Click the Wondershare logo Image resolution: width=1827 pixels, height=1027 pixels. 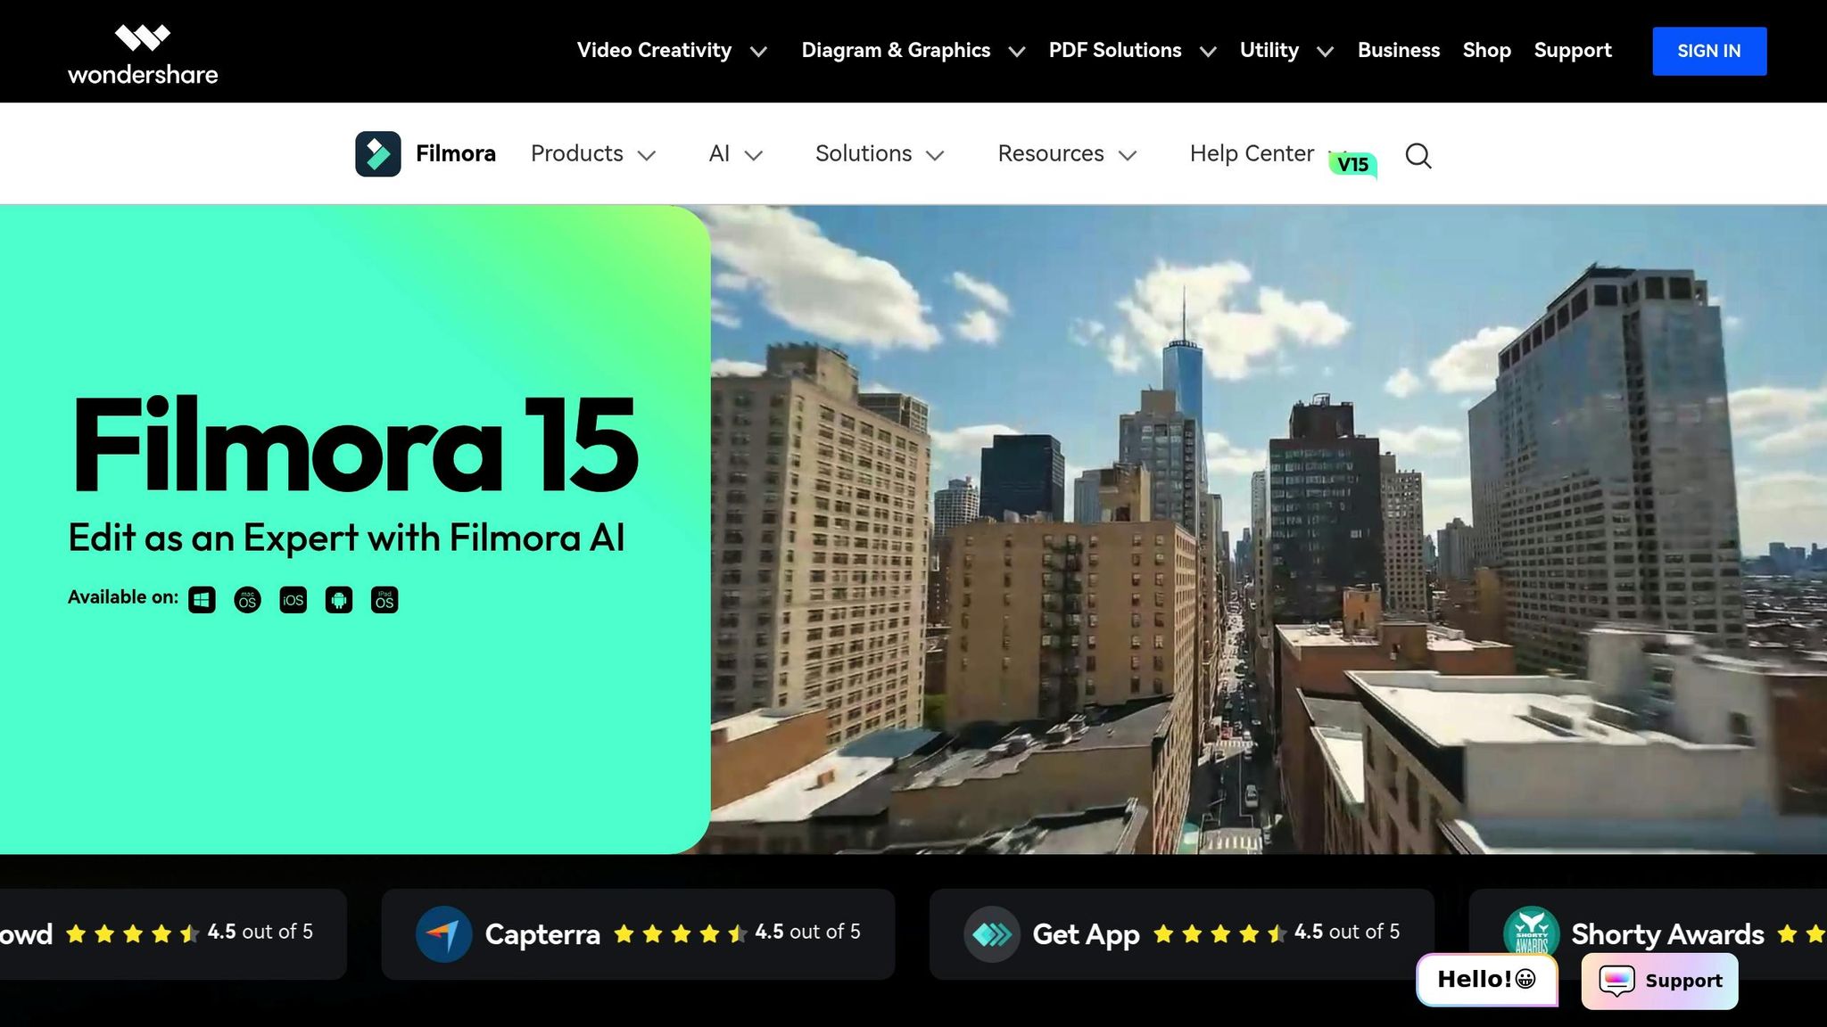pos(143,54)
